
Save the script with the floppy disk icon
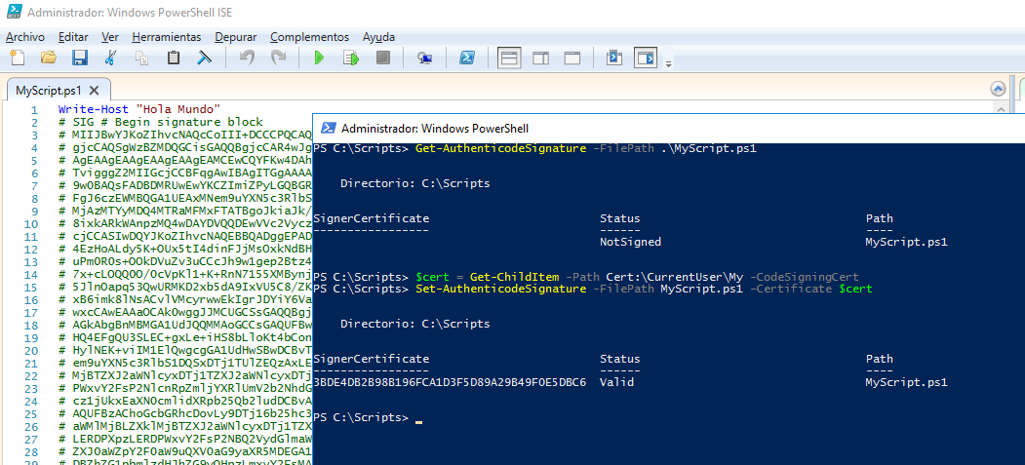[80, 58]
